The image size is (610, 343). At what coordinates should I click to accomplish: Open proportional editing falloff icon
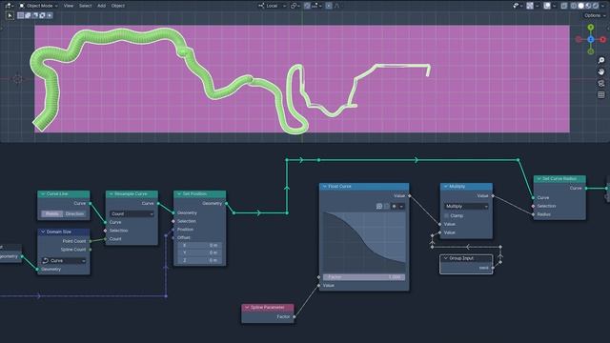click(x=336, y=6)
